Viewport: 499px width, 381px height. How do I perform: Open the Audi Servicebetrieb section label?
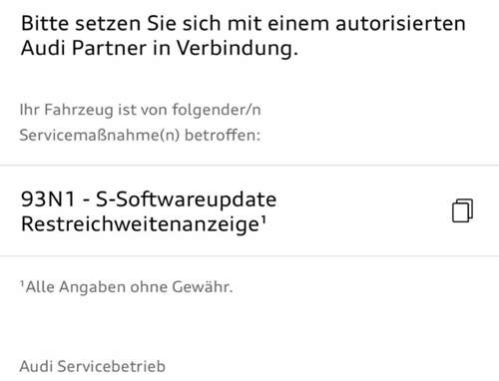(93, 366)
